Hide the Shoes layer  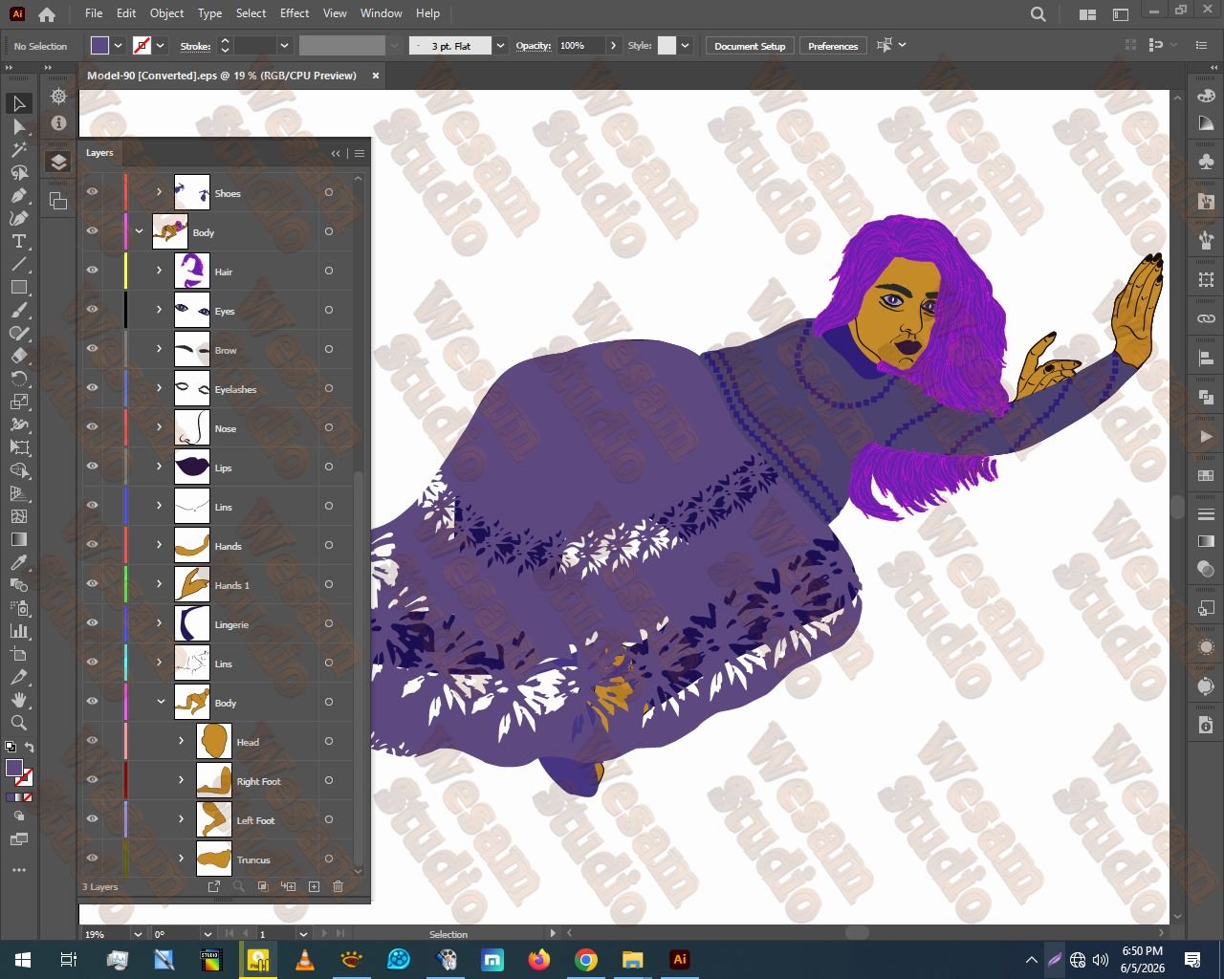tap(92, 192)
